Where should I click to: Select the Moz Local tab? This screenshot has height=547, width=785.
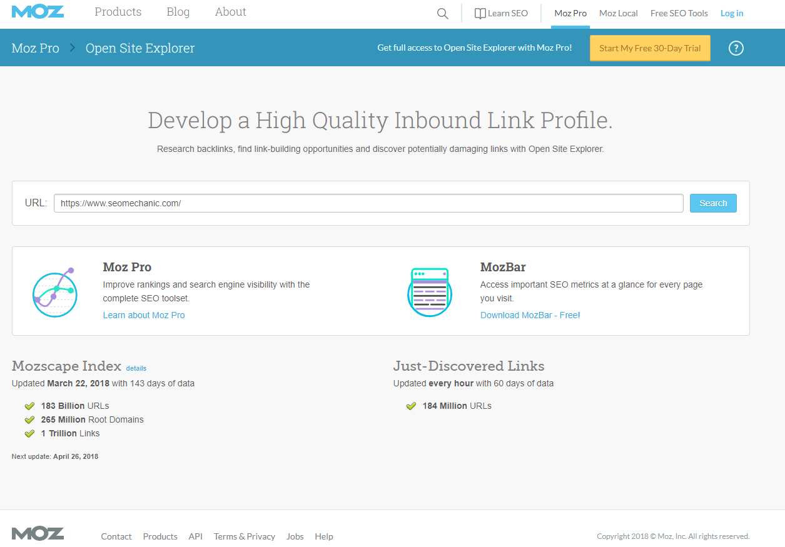pos(619,13)
